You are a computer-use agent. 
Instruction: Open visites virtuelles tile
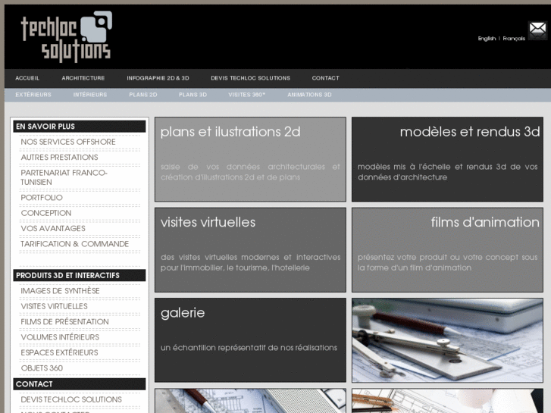250,250
